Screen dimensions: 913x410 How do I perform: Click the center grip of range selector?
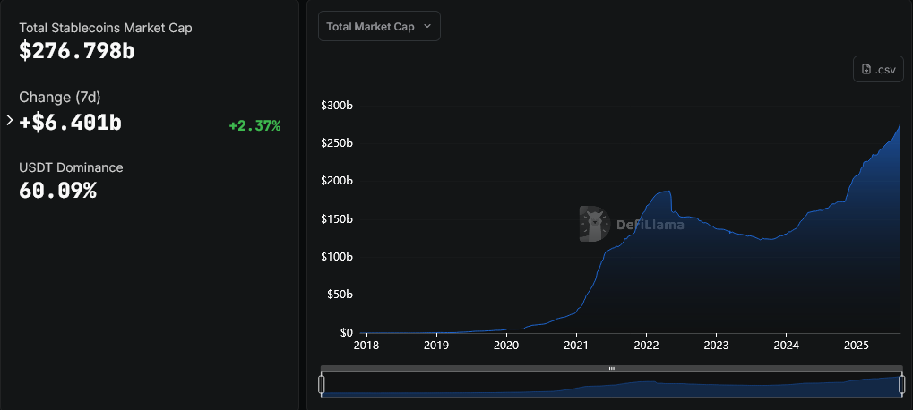(x=611, y=368)
